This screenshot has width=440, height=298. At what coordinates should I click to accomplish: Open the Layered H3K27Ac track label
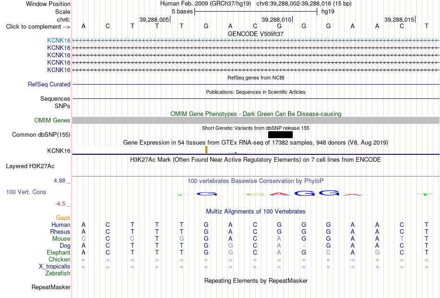click(x=30, y=166)
